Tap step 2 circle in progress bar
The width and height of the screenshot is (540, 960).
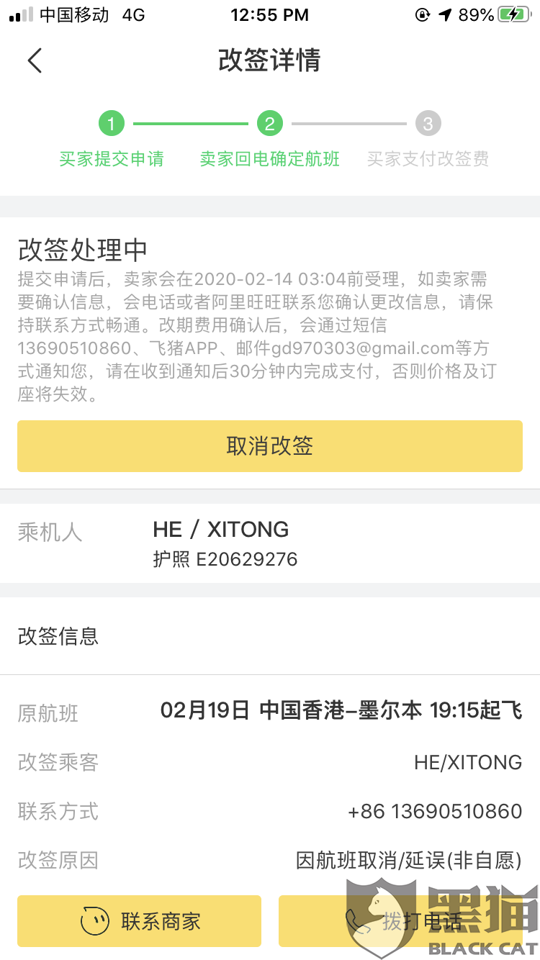pos(269,124)
